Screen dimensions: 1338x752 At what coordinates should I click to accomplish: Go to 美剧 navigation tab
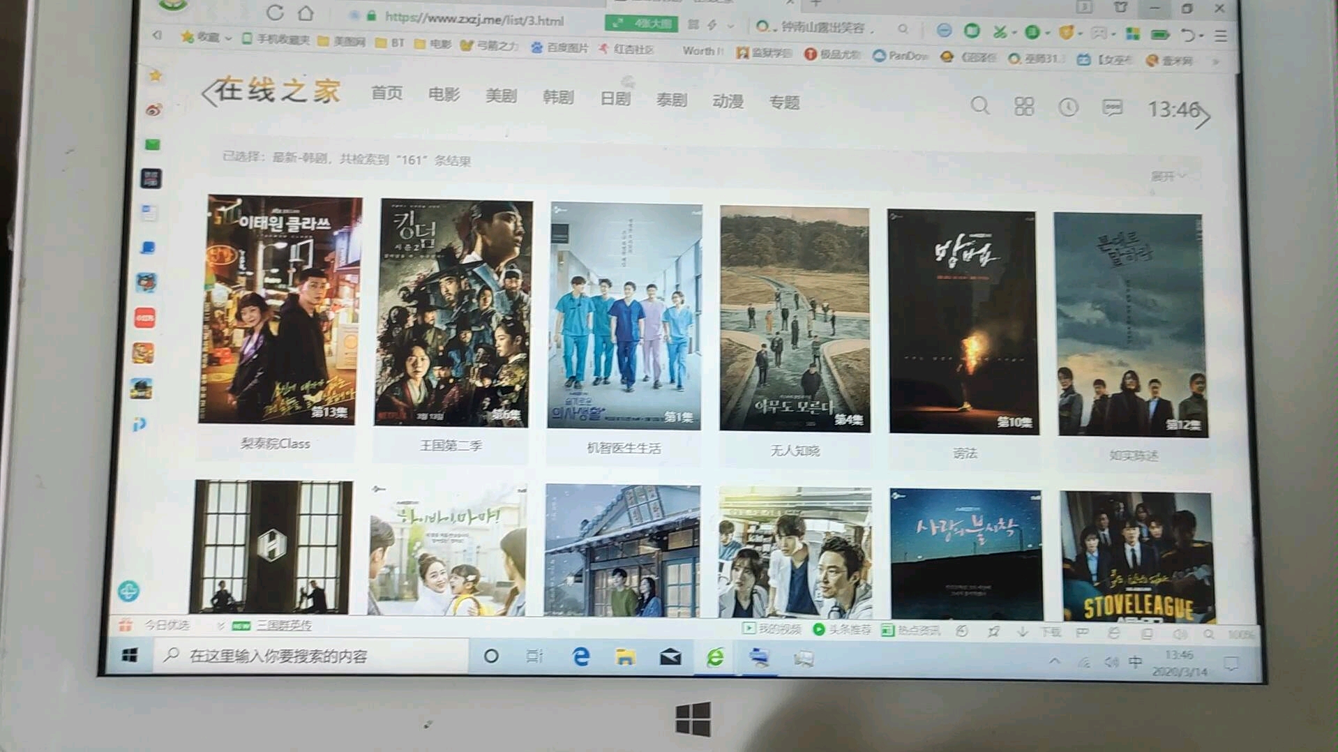click(501, 96)
